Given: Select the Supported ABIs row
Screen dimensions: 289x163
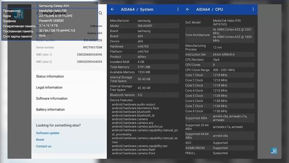Looking at the screenshot, I should click(x=220, y=118).
